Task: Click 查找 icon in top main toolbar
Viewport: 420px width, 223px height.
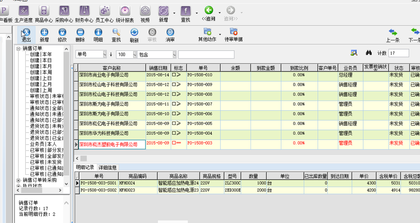Action: tap(186, 14)
